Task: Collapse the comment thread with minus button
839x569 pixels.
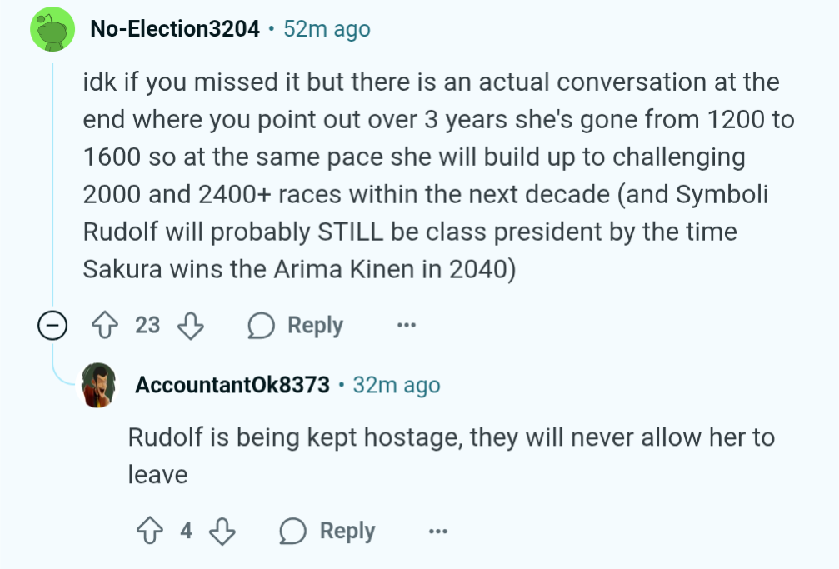Action: click(52, 326)
